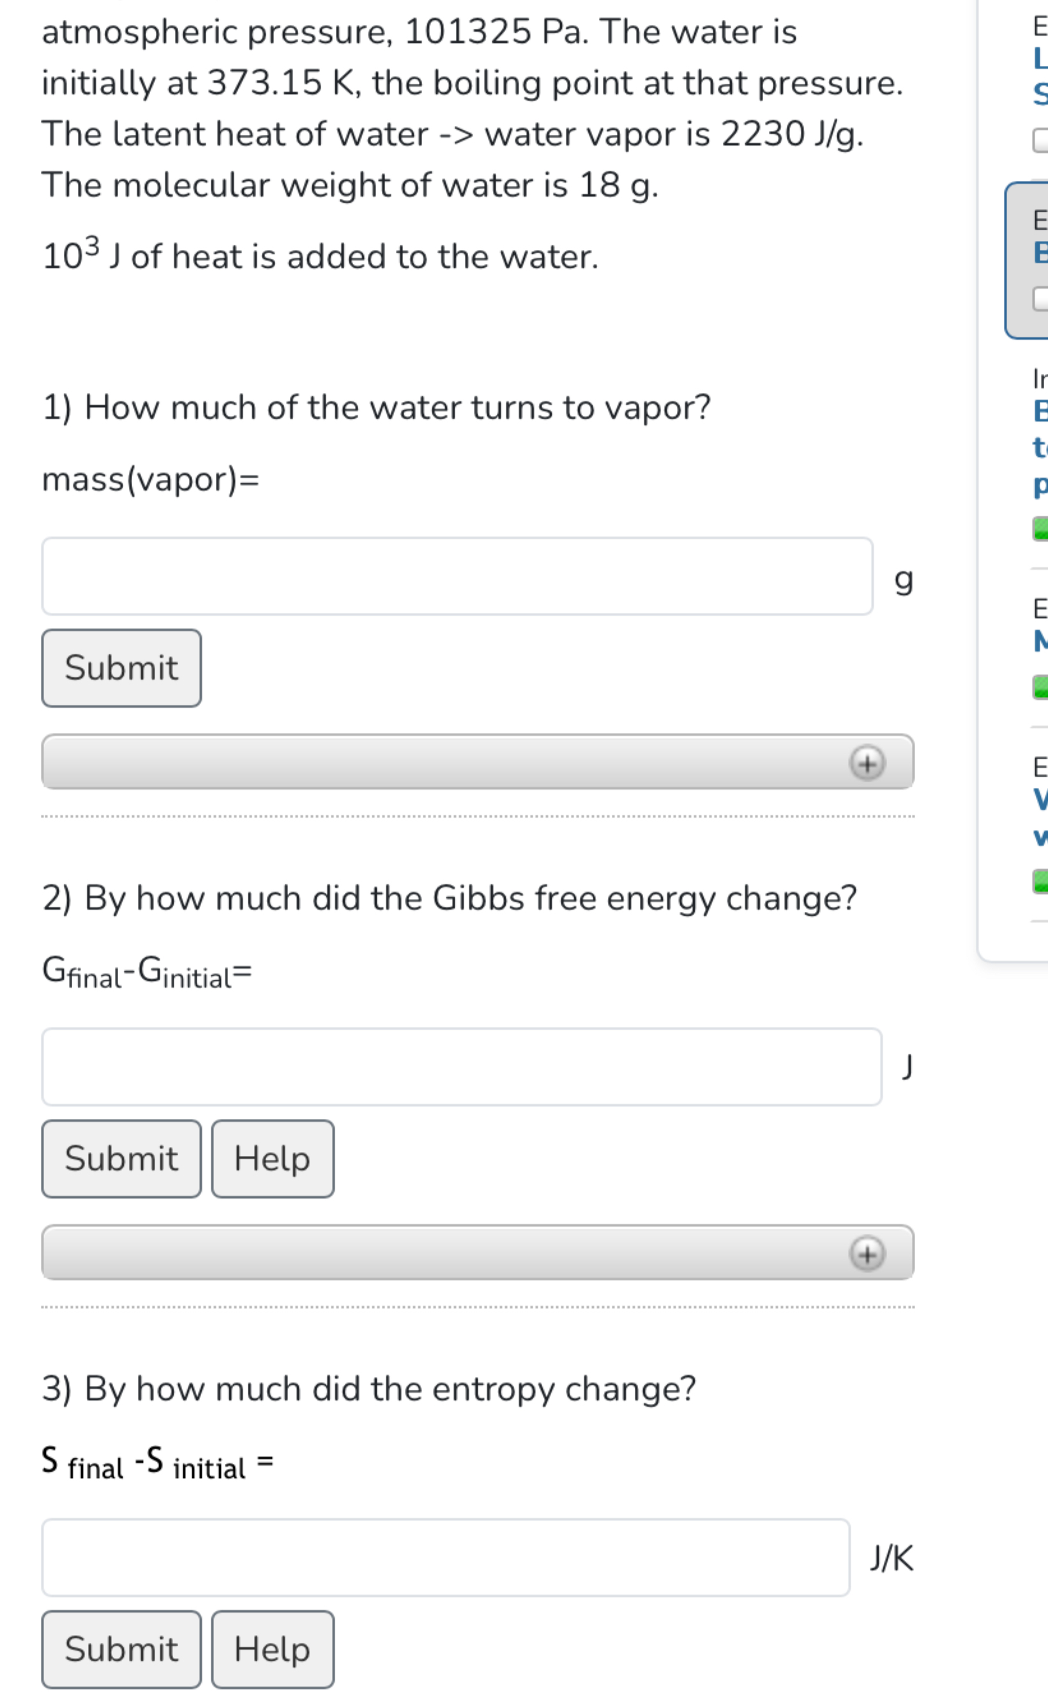Click the entropy change input field

(446, 1557)
